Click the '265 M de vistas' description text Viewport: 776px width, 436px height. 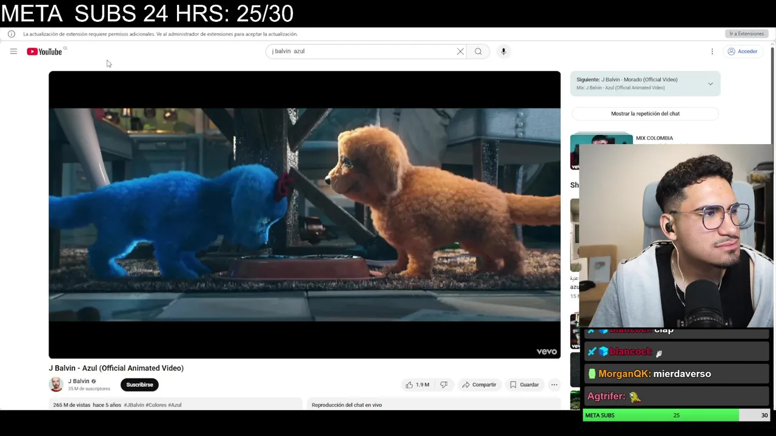pos(72,405)
